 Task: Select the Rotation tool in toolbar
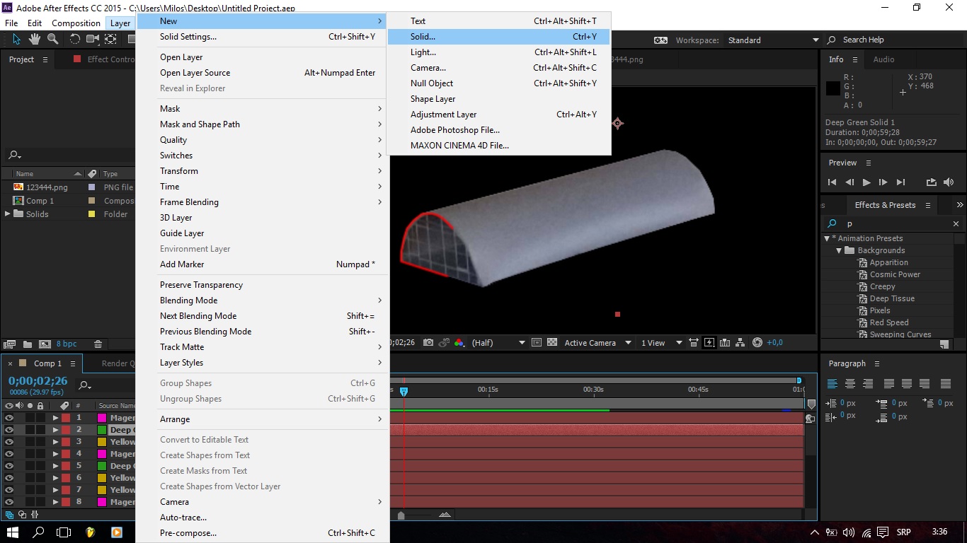pos(74,39)
